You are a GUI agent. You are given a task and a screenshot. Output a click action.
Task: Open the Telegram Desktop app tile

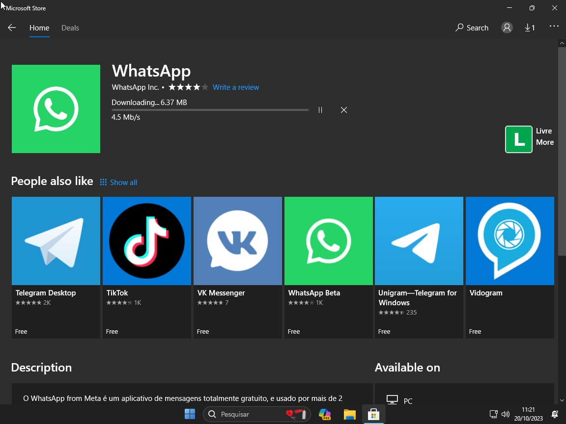(56, 240)
